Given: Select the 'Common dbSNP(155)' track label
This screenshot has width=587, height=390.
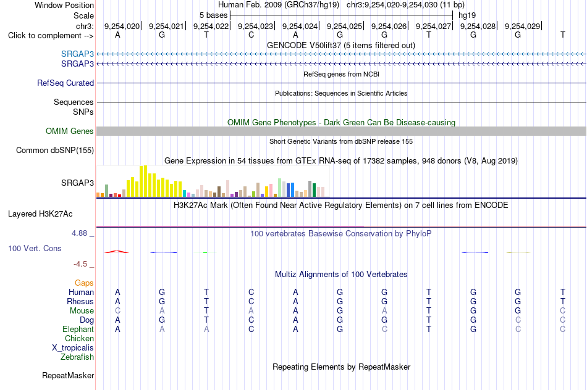Looking at the screenshot, I should click(x=55, y=151).
